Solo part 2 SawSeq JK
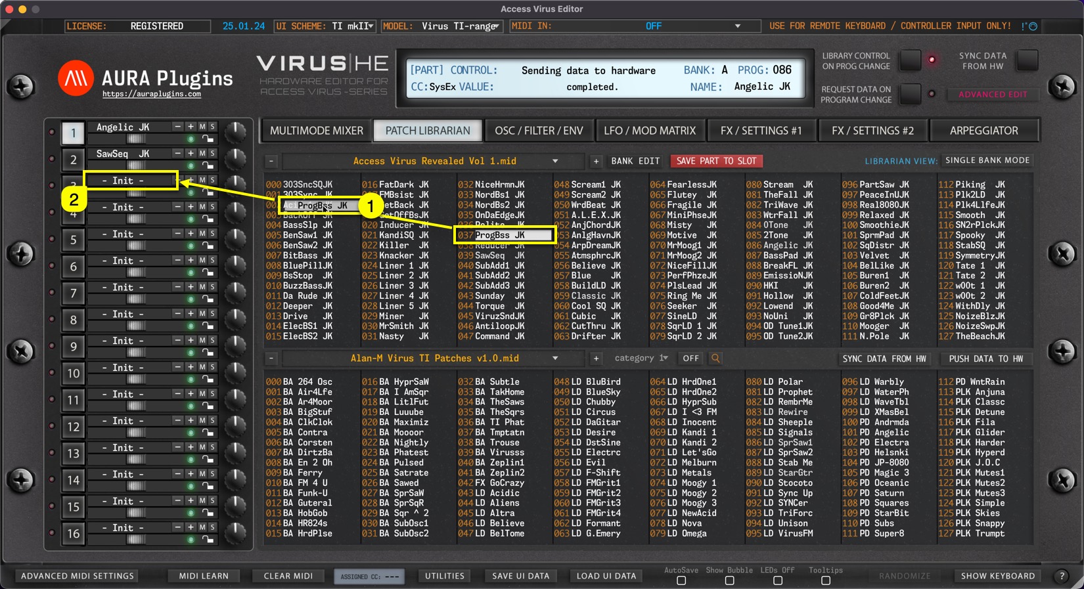Image resolution: width=1084 pixels, height=589 pixels. tap(212, 154)
